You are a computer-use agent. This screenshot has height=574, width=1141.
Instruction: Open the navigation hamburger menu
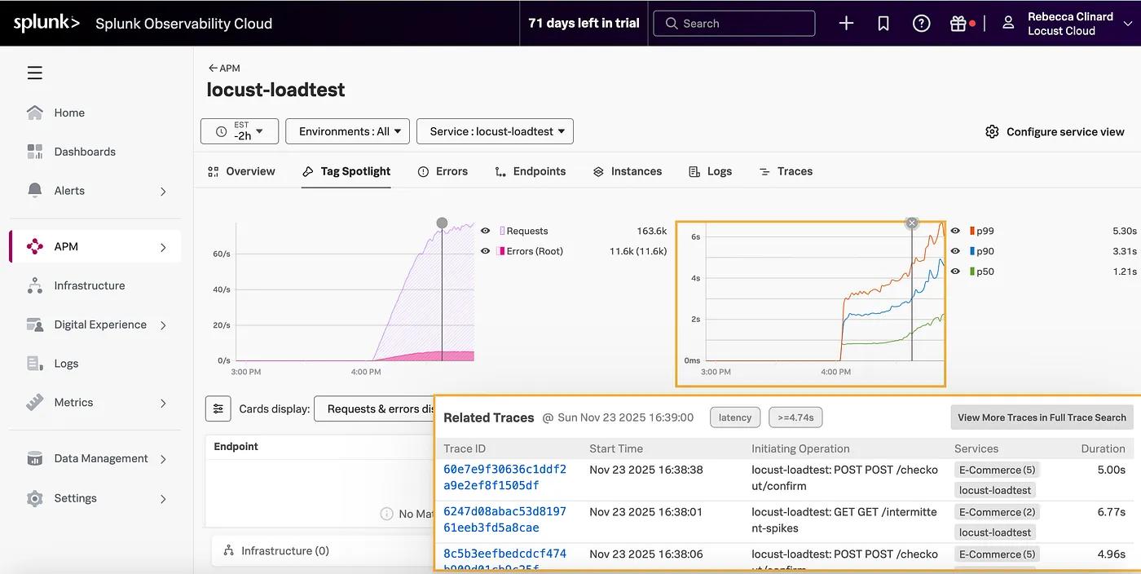click(x=34, y=72)
